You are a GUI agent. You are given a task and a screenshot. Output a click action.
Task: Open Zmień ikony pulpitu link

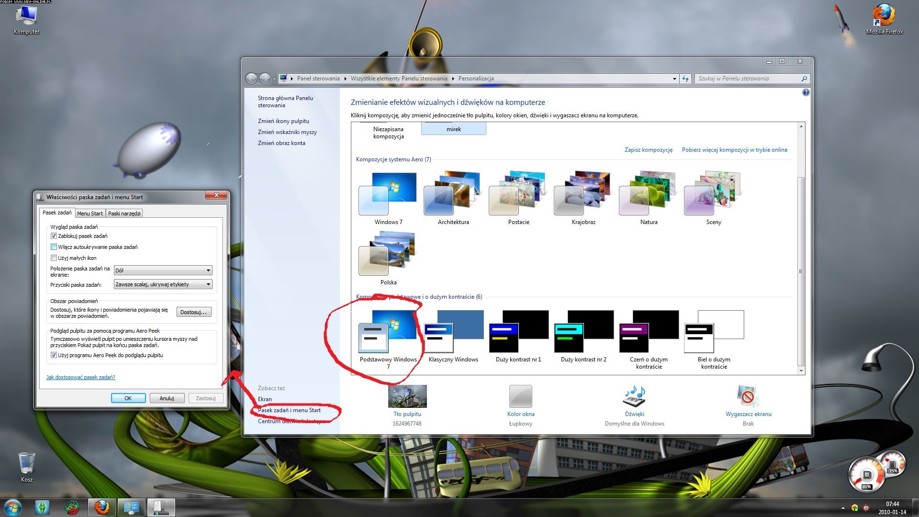pos(283,121)
